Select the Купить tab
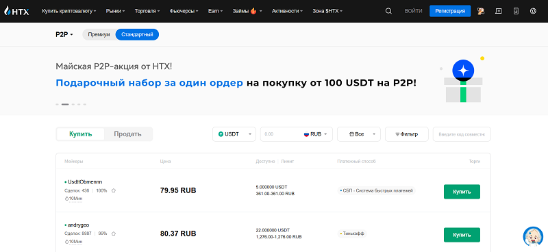The width and height of the screenshot is (548, 252). 80,134
